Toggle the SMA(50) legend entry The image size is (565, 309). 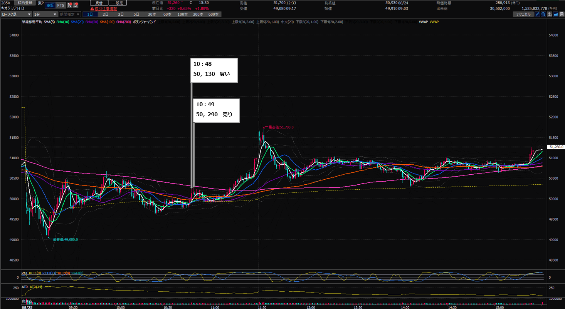click(x=92, y=22)
